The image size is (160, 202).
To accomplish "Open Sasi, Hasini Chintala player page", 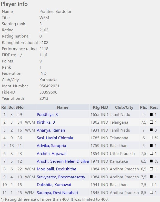I will [55, 138].
